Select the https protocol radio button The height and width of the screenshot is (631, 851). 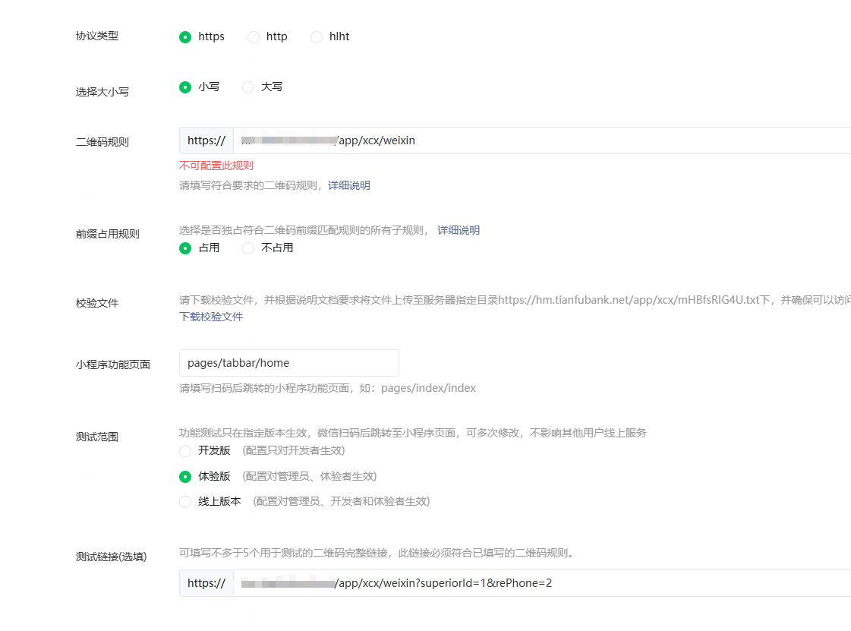[x=185, y=37]
